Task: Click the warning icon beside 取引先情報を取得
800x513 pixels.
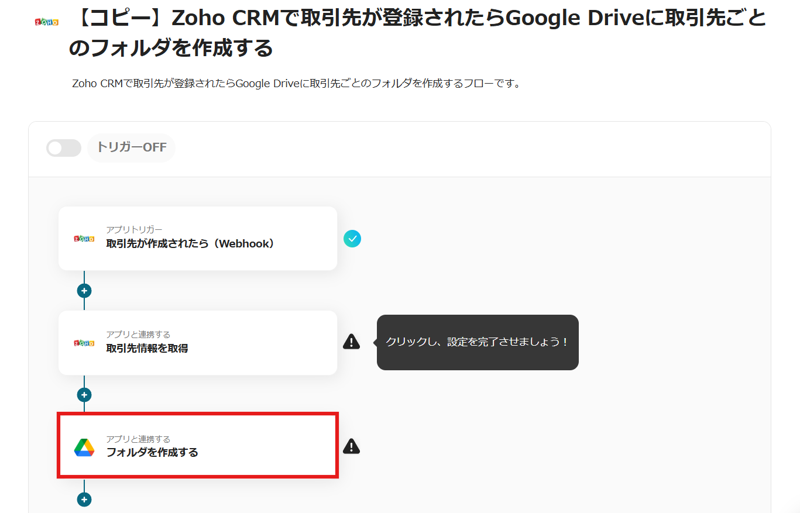Action: (x=351, y=342)
